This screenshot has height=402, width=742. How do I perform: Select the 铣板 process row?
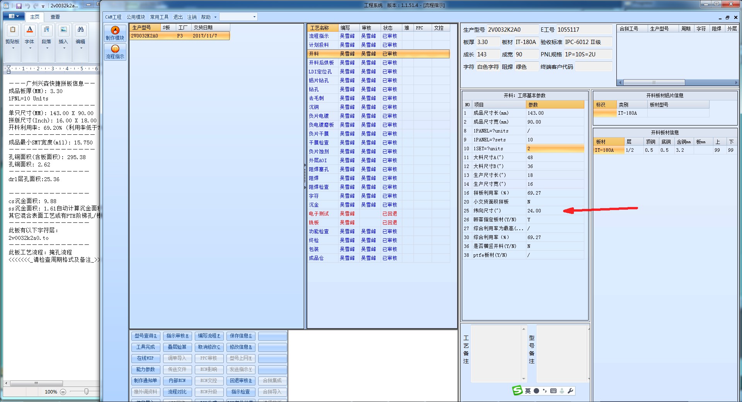(x=378, y=223)
